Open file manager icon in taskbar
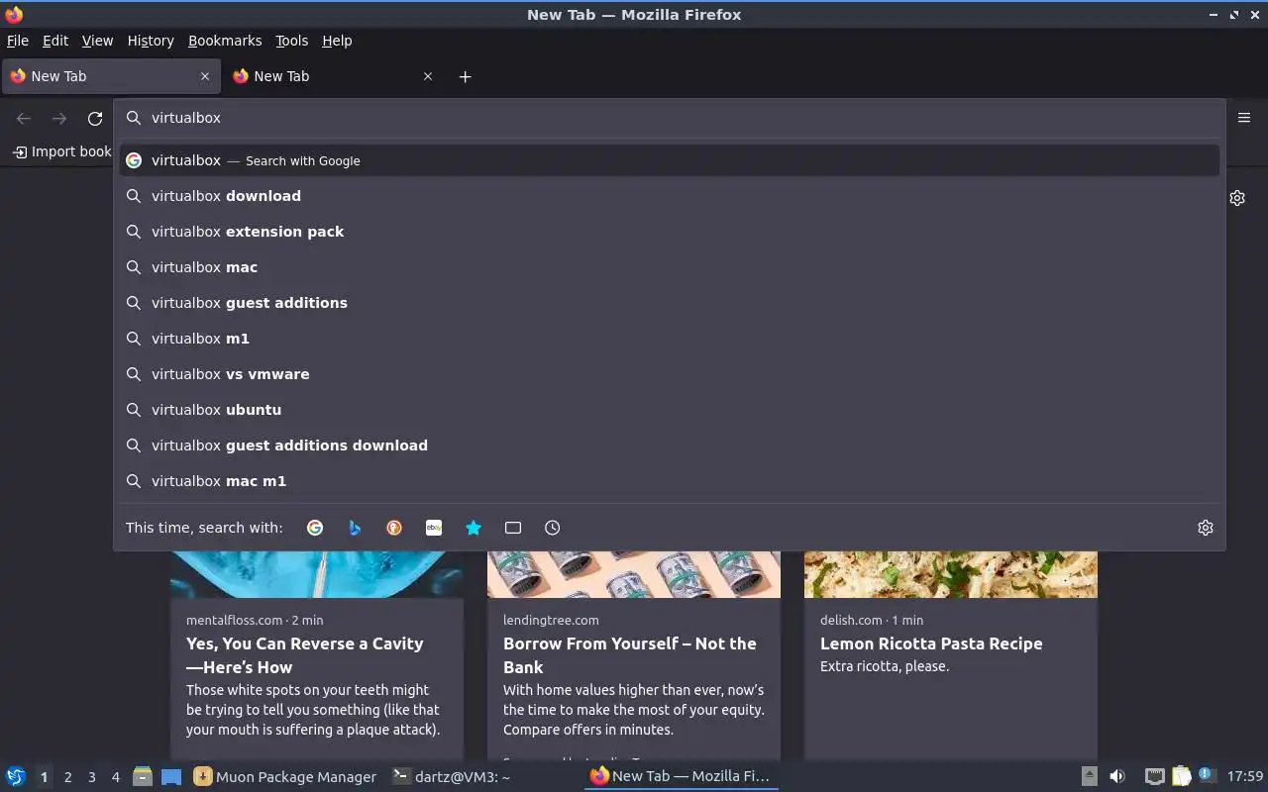 coord(143,777)
